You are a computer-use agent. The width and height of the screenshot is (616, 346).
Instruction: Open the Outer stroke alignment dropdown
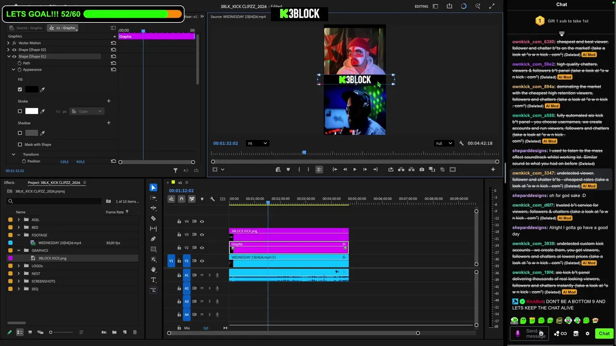87,111
